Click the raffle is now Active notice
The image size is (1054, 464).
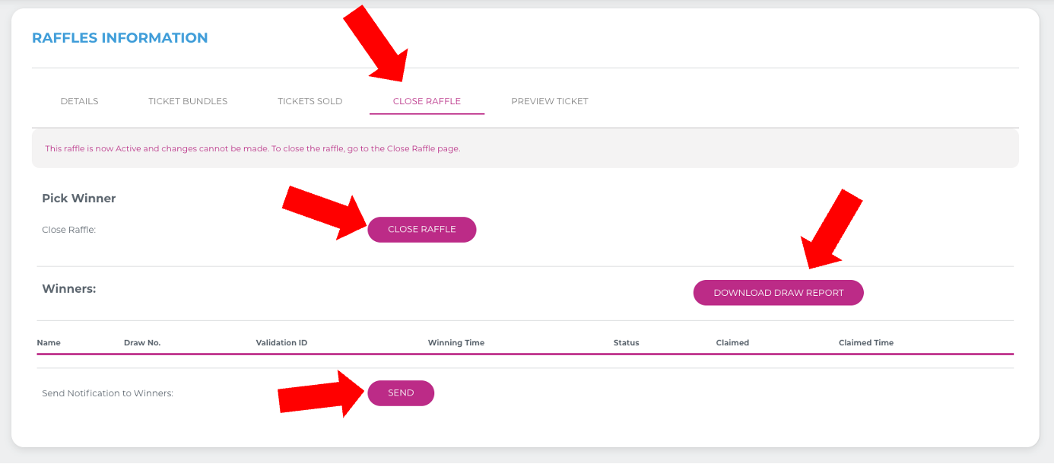coord(252,148)
